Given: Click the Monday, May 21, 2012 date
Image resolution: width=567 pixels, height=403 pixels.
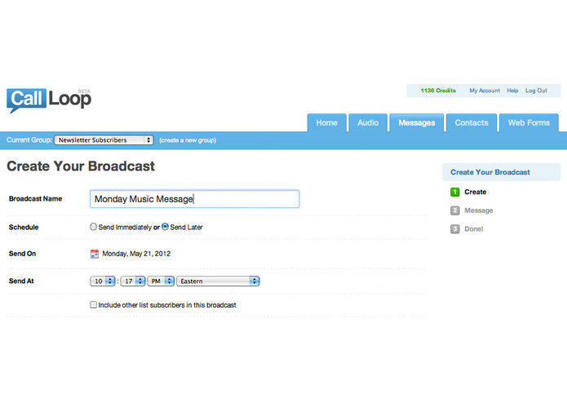Looking at the screenshot, I should tap(136, 254).
